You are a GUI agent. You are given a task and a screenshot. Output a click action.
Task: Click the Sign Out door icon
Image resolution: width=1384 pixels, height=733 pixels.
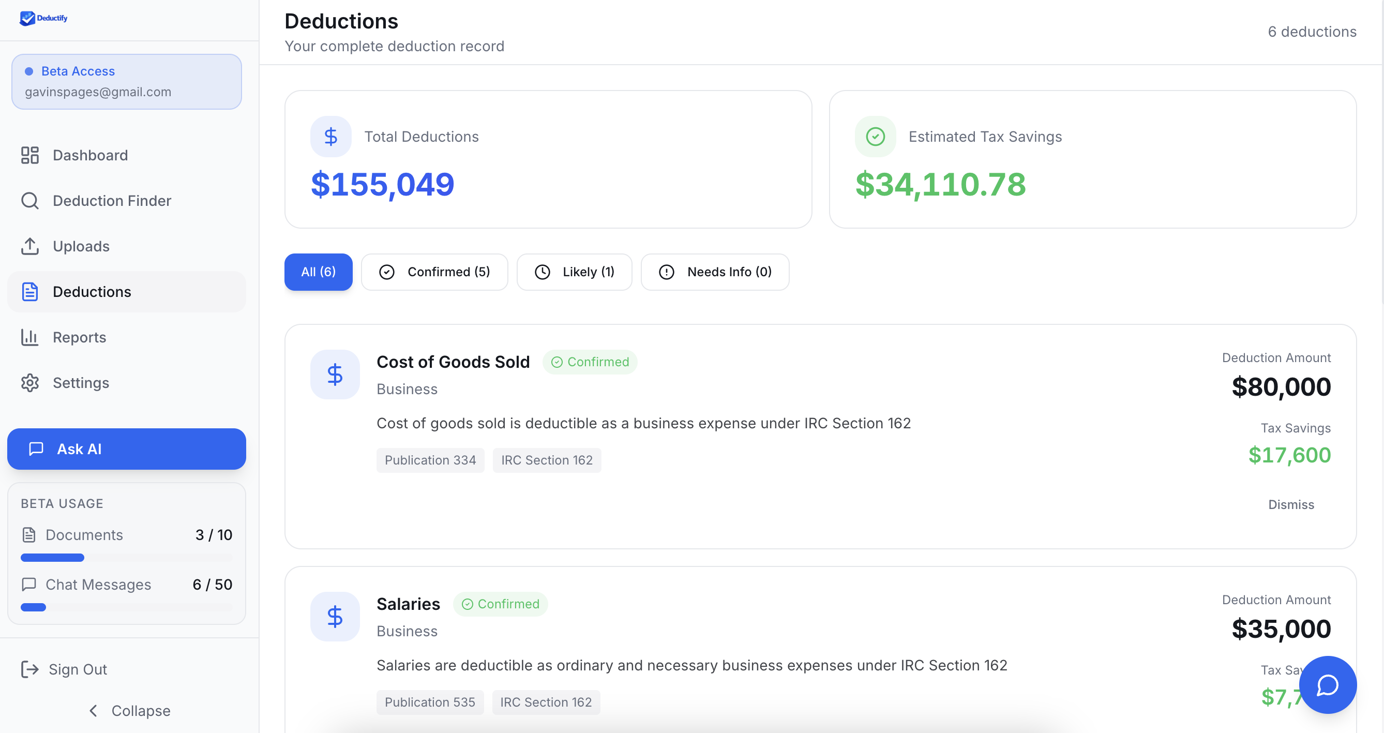point(30,669)
